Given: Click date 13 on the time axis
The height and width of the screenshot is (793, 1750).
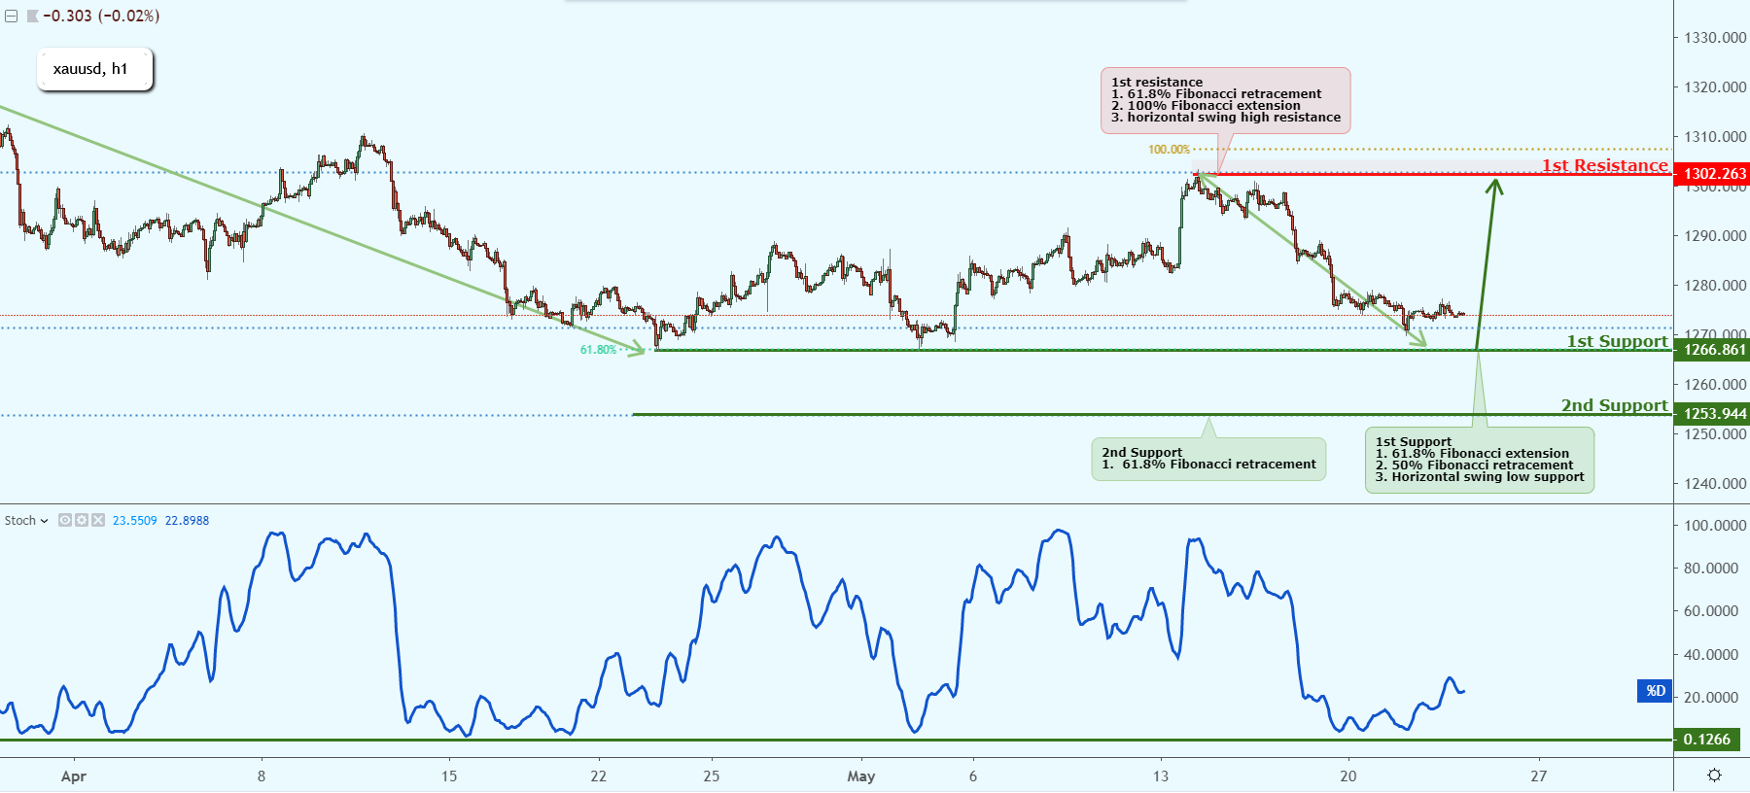Looking at the screenshot, I should [x=1161, y=776].
